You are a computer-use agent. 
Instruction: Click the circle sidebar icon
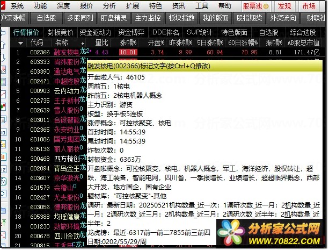[x=3, y=194]
